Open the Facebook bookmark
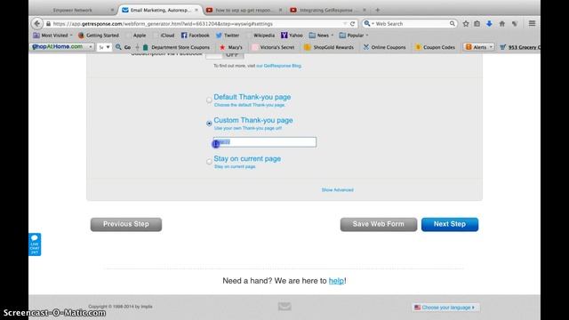 pyautogui.click(x=196, y=36)
